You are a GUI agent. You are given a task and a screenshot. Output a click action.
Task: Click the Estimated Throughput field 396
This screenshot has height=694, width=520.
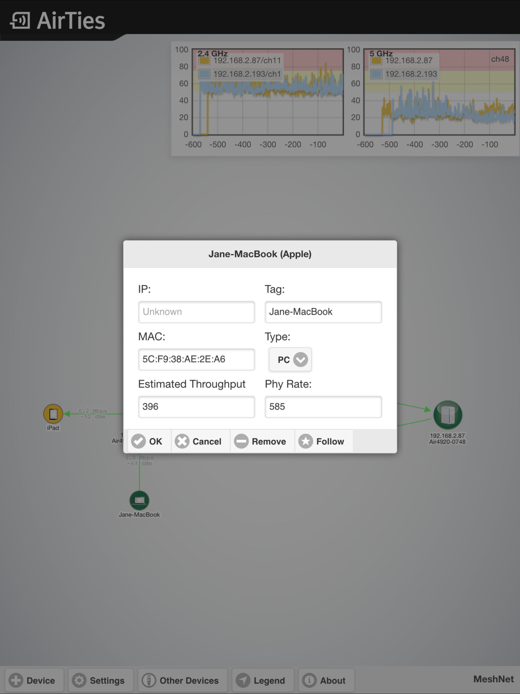(x=197, y=407)
